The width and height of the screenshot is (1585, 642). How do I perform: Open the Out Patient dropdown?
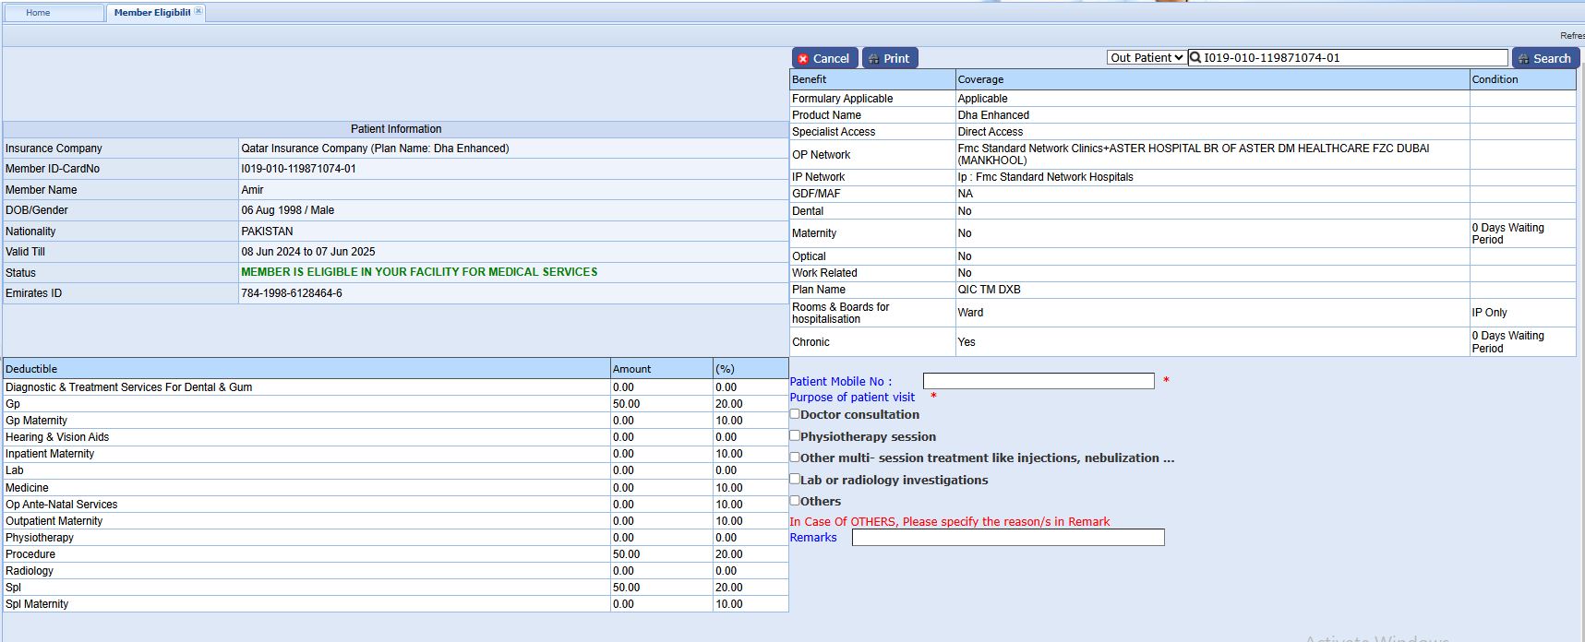click(1147, 57)
